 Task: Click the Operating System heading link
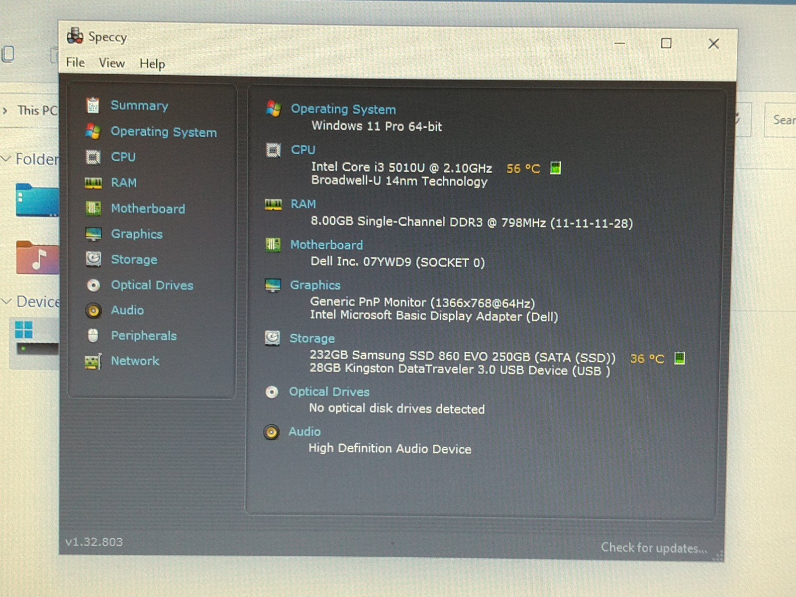tap(343, 109)
